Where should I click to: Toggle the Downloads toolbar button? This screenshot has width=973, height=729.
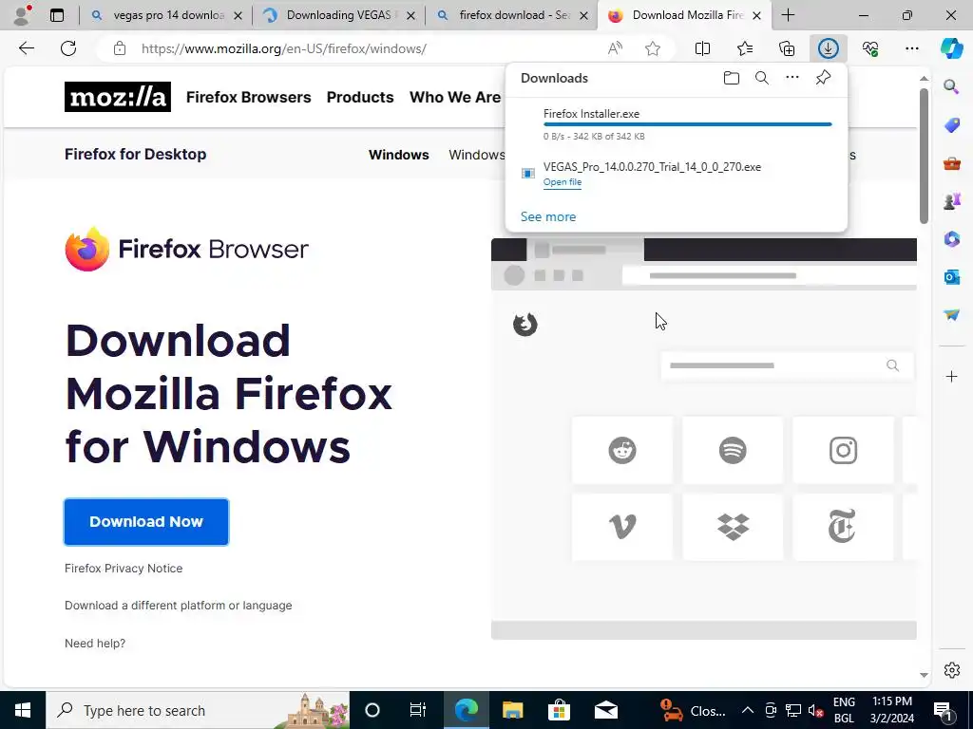pyautogui.click(x=829, y=48)
